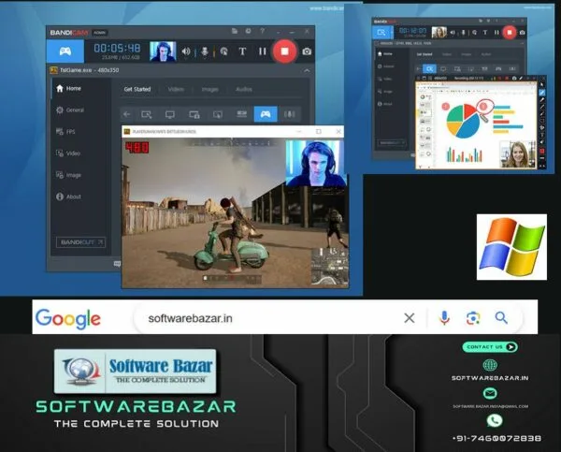Screen dimensions: 561x452
Task: Click the blue magnifier search button
Action: coord(501,317)
